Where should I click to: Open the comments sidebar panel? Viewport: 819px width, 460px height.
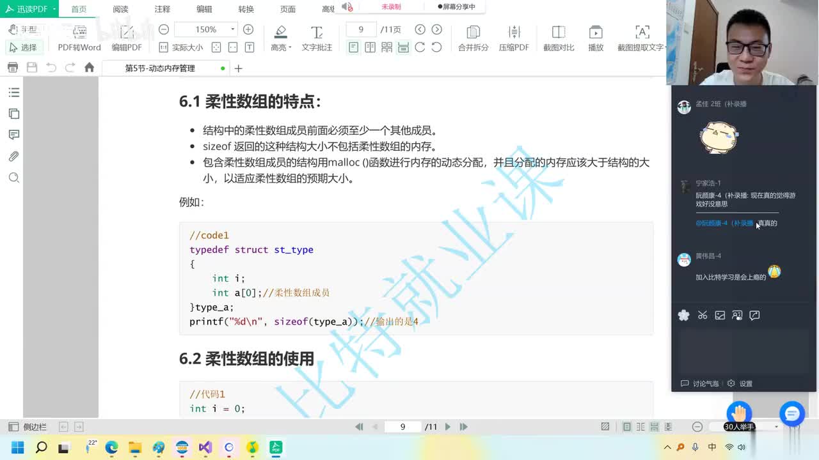click(13, 135)
